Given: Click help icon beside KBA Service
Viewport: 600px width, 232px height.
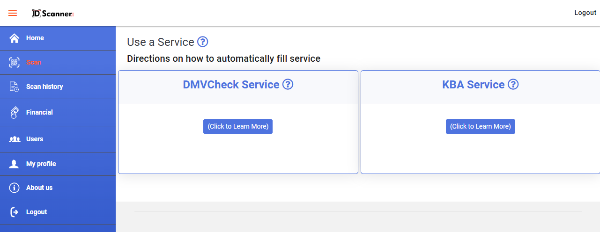Looking at the screenshot, I should 513,85.
